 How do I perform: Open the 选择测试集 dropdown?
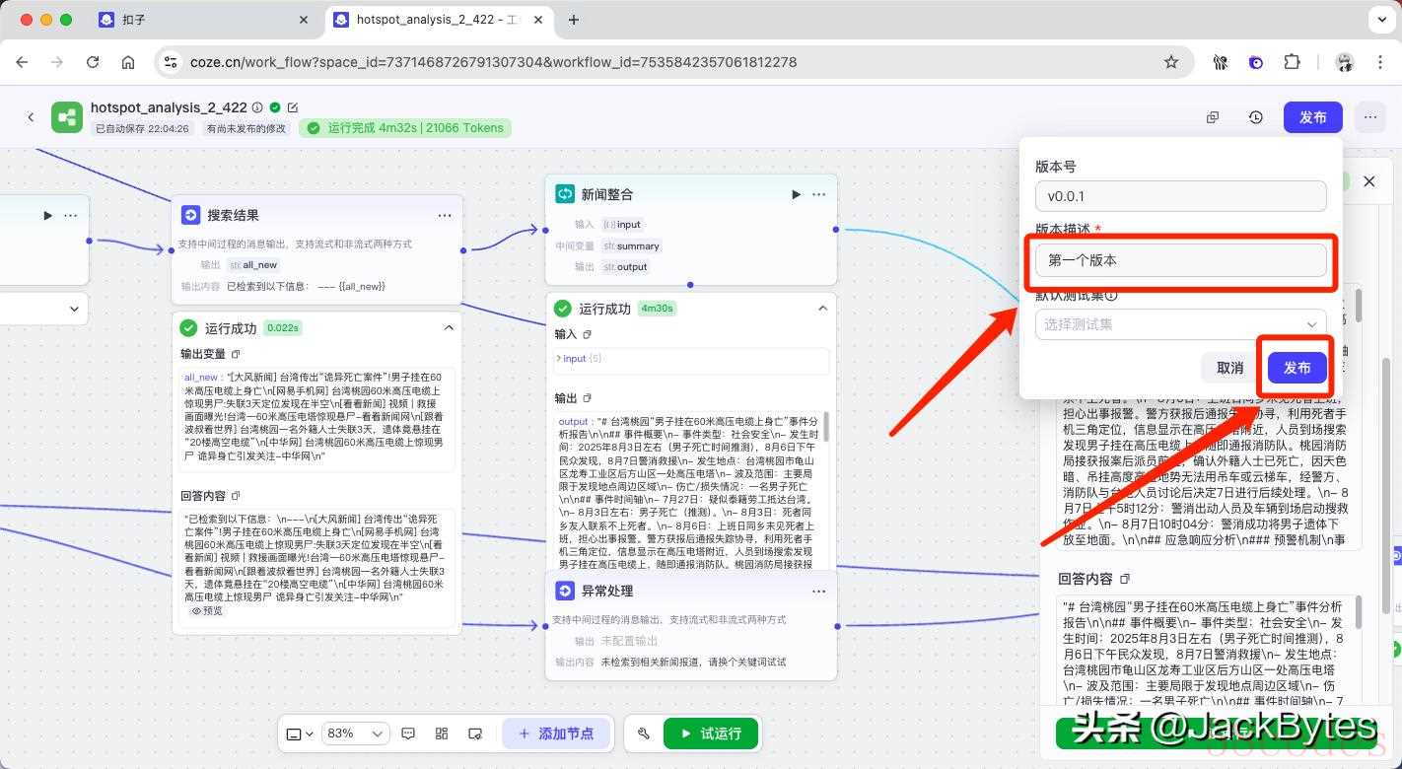click(1180, 324)
